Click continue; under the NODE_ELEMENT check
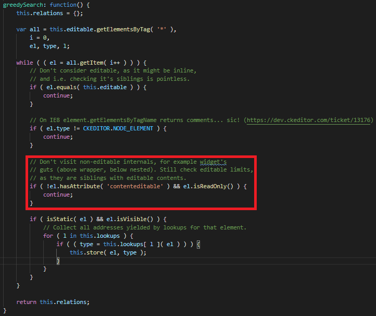This screenshot has height=316, width=376. click(x=58, y=137)
